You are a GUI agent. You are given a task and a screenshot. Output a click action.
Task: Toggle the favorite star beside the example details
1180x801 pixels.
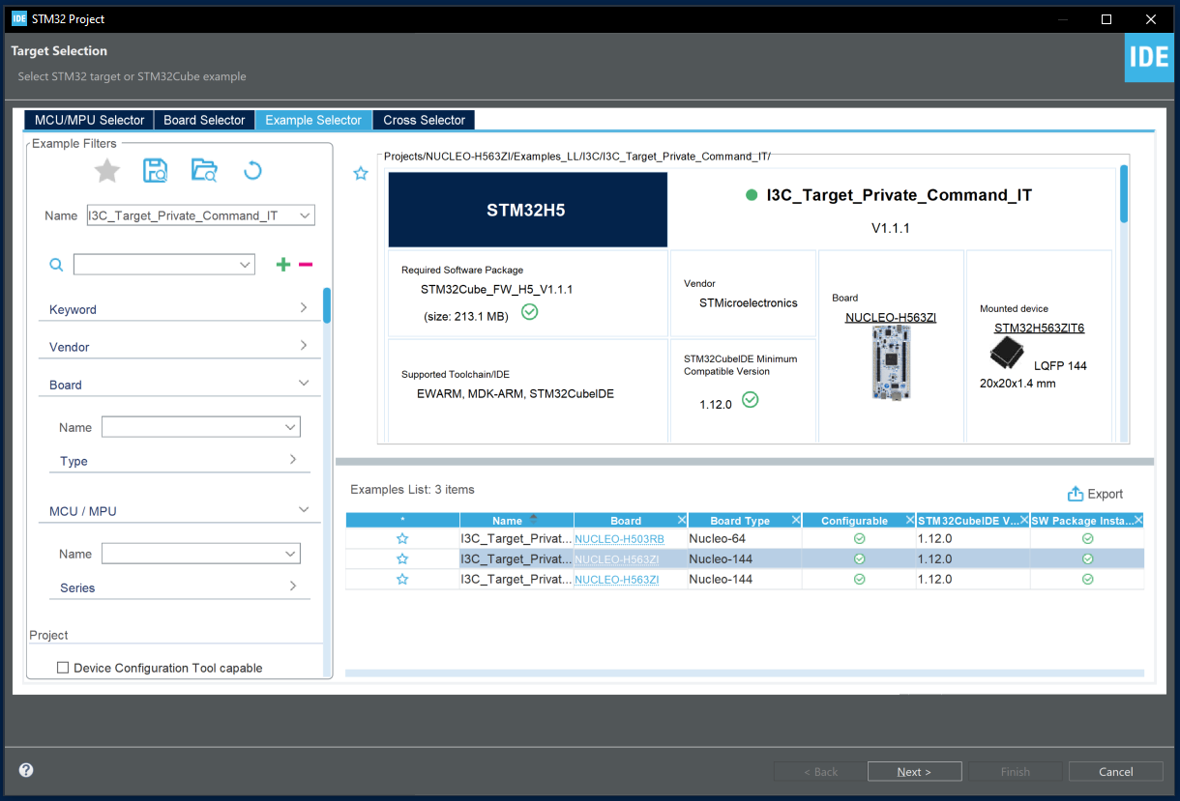pyautogui.click(x=360, y=173)
